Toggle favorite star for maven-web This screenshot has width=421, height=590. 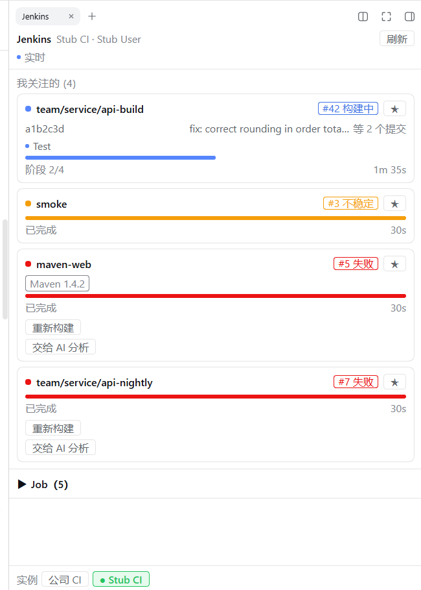pyautogui.click(x=394, y=264)
